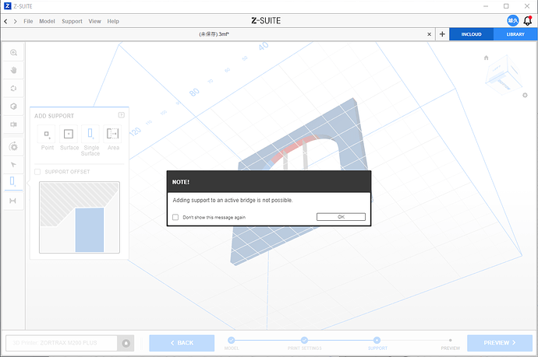538x357 pixels.
Task: Toggle the Support Offset checkbox
Action: [x=37, y=171]
